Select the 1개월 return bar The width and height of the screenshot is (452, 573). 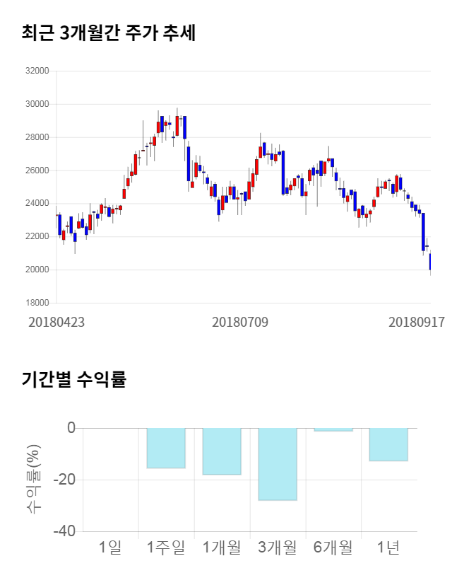point(222,451)
